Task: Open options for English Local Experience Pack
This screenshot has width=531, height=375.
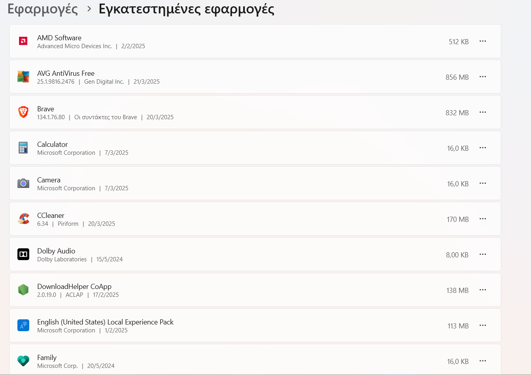Action: [x=483, y=325]
